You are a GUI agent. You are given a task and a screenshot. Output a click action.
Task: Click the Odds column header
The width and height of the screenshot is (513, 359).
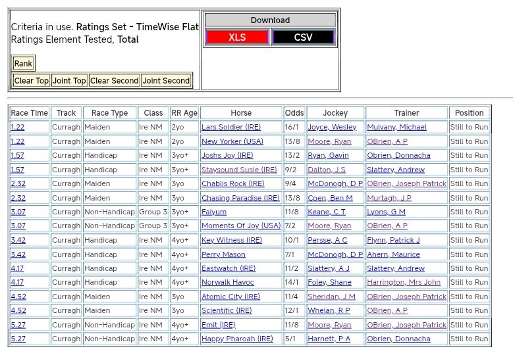coord(294,113)
